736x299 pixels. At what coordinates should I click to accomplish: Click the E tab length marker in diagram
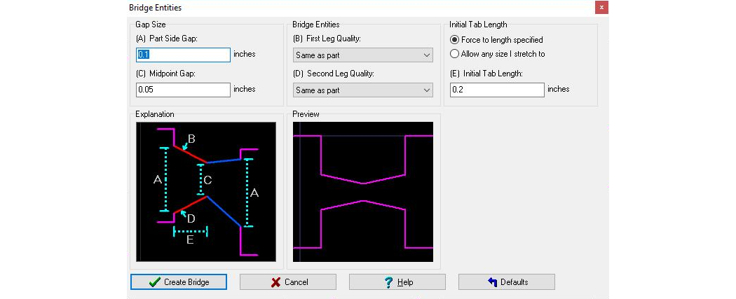click(x=190, y=239)
